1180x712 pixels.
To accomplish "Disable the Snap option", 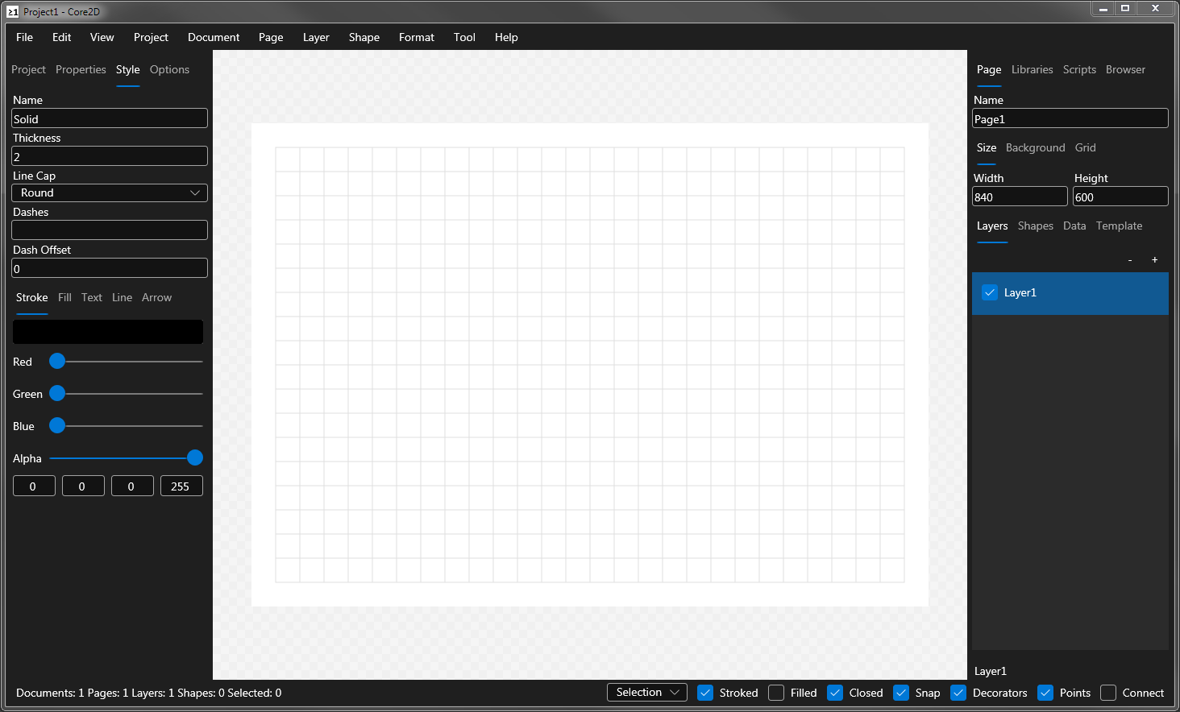I will [x=900, y=692].
